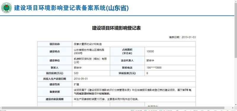
Task: Select the project name 尿素计量泵的设计和制造
Action: 88,44
